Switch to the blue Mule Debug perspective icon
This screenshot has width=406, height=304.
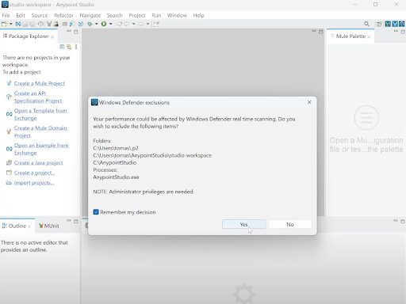click(x=395, y=24)
